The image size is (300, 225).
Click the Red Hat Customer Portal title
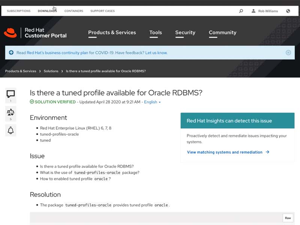click(x=45, y=33)
